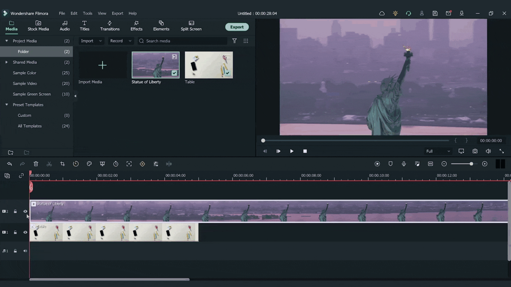Image resolution: width=511 pixels, height=287 pixels.
Task: Toggle lock icon on audio track 1
Action: [15, 250]
